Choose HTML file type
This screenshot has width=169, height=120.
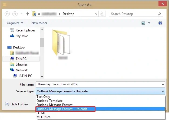coord(41,113)
